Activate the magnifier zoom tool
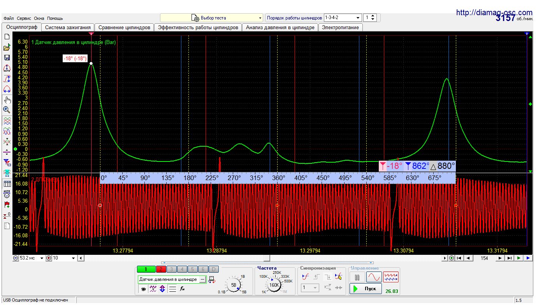 point(7,110)
